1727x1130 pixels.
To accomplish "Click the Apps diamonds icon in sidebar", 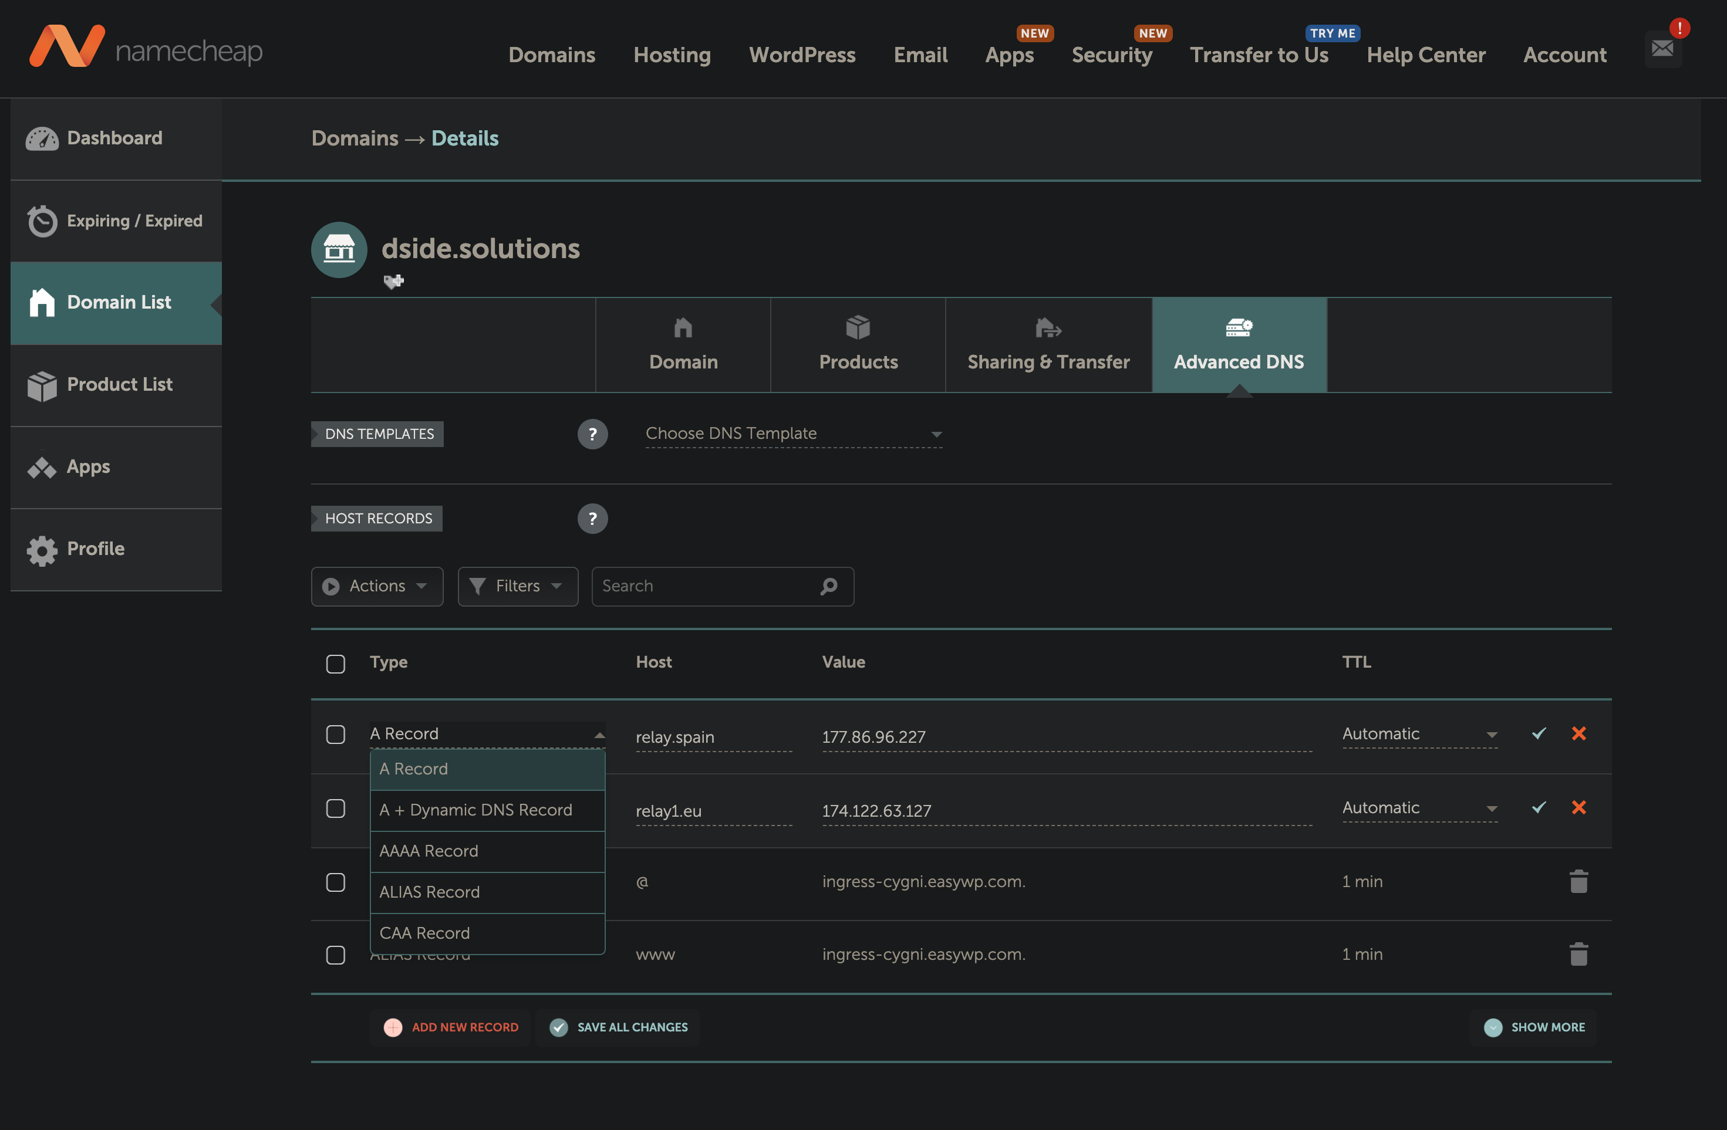I will pos(42,468).
